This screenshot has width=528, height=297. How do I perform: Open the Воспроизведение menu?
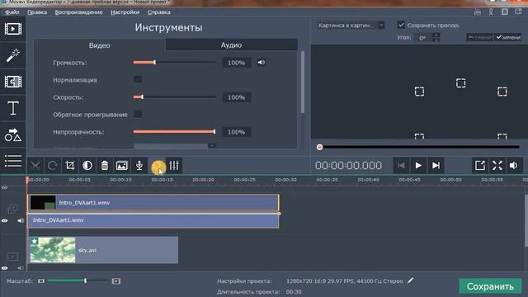point(79,12)
